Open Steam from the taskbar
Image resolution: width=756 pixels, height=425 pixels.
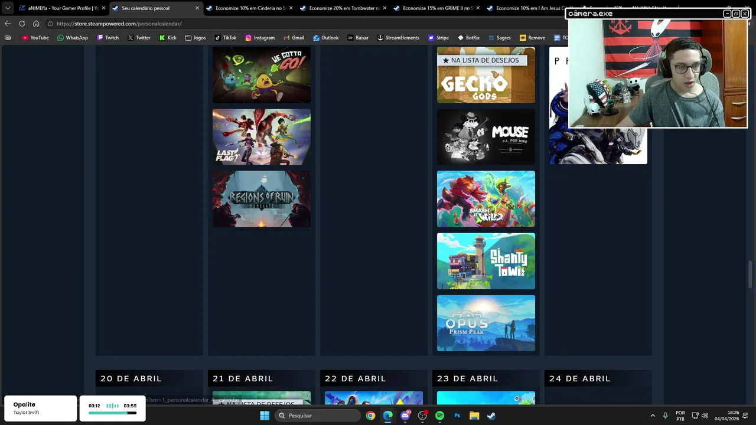(491, 416)
